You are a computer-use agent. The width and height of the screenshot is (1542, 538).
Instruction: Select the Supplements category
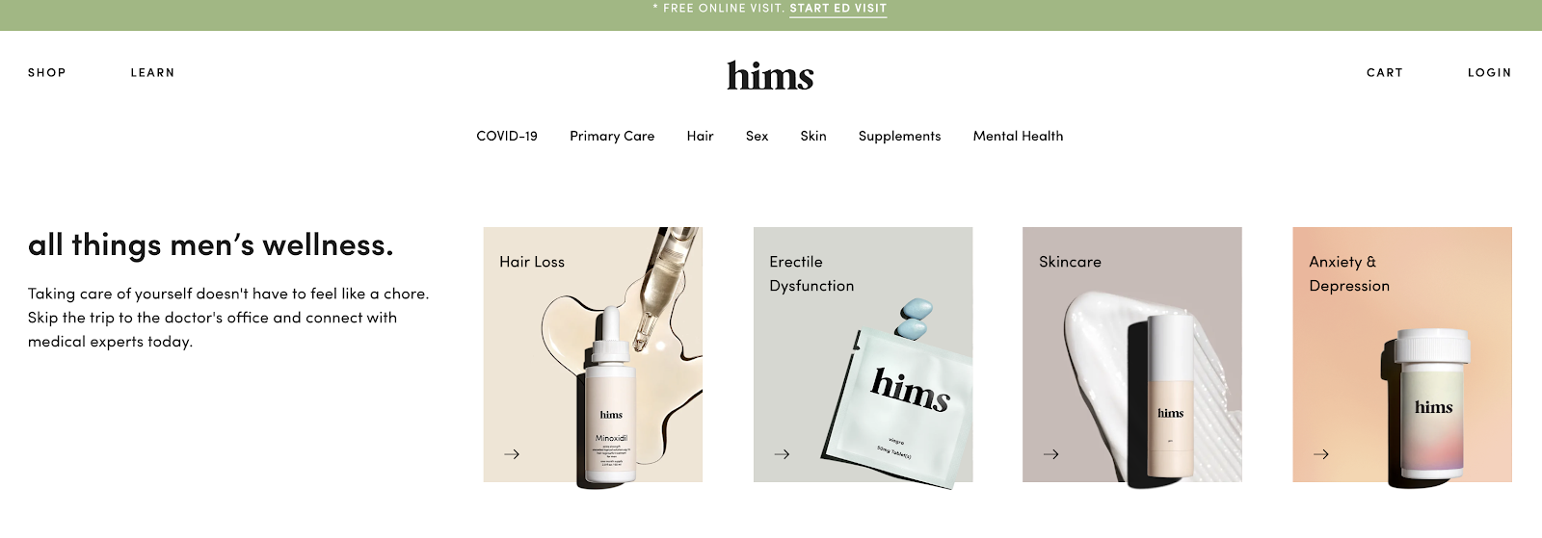point(900,136)
